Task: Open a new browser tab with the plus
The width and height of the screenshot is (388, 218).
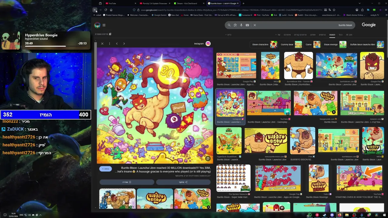Action: (x=243, y=3)
